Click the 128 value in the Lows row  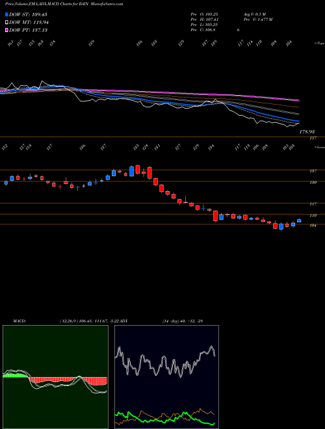[x=145, y=147]
